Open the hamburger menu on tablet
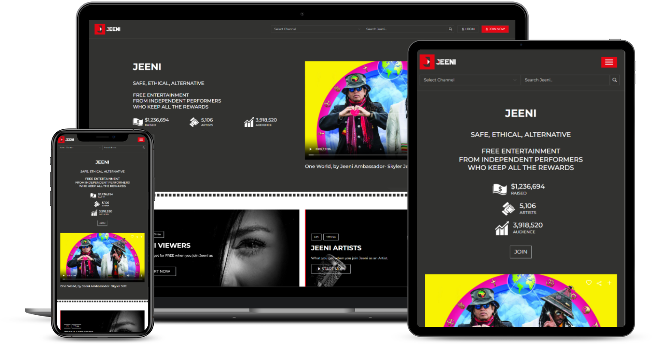The image size is (652, 344). pos(609,62)
